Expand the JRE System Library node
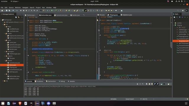Screen dimensions: 189x106 tap(3, 22)
